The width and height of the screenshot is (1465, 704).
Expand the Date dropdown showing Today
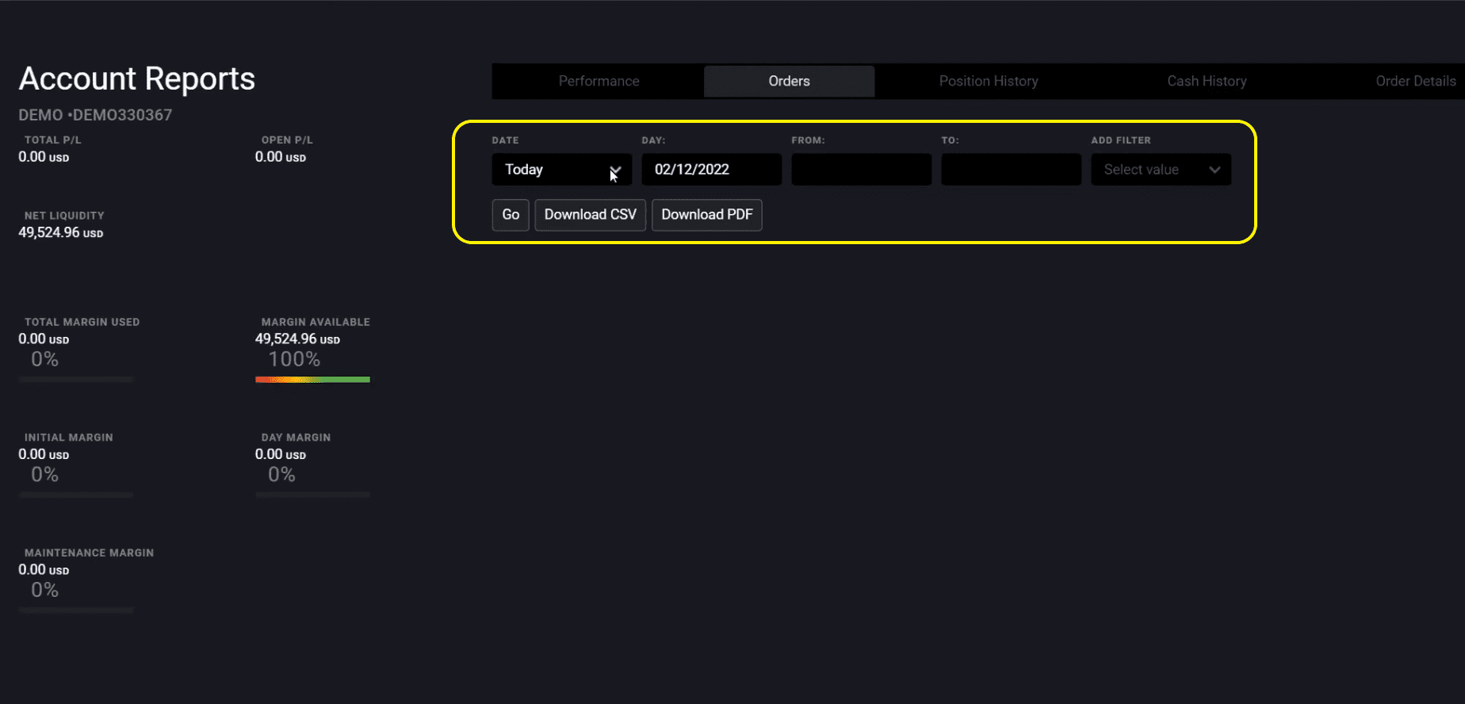coord(561,170)
